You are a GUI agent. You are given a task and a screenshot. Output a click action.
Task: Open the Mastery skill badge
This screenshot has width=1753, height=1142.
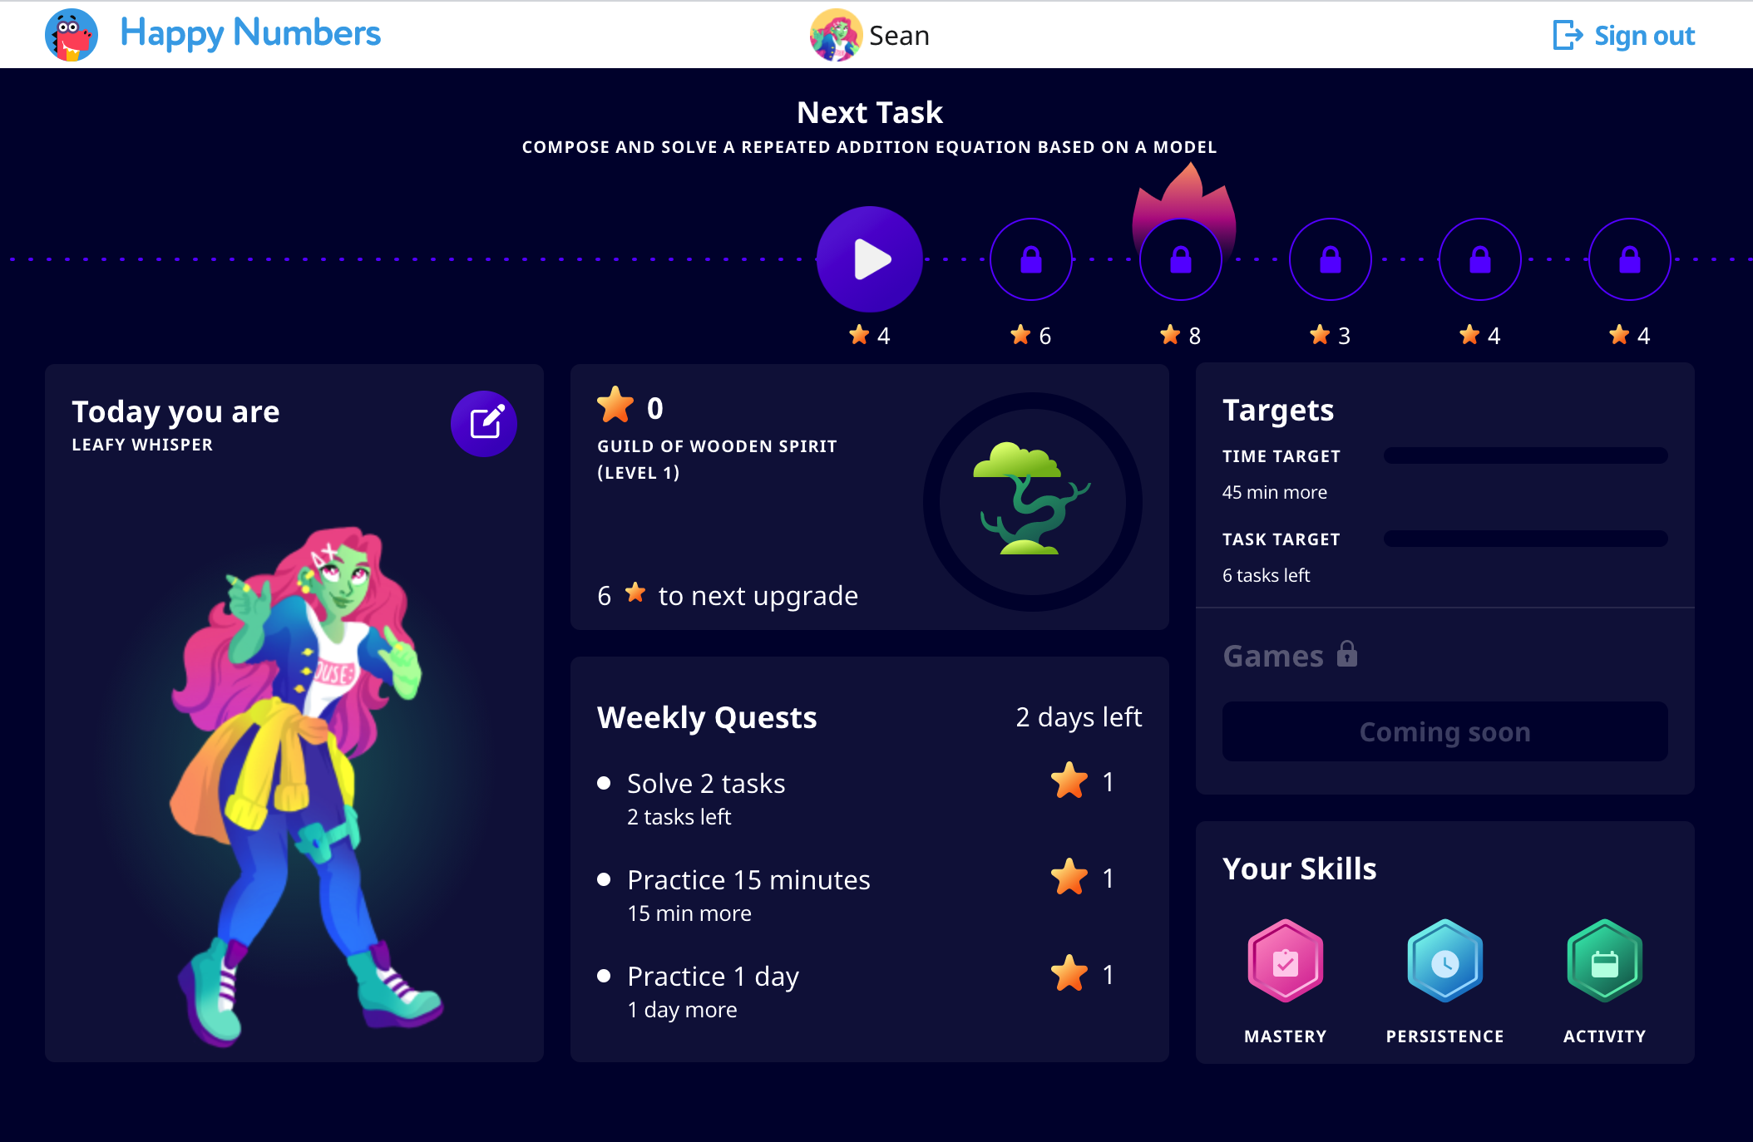click(1286, 962)
